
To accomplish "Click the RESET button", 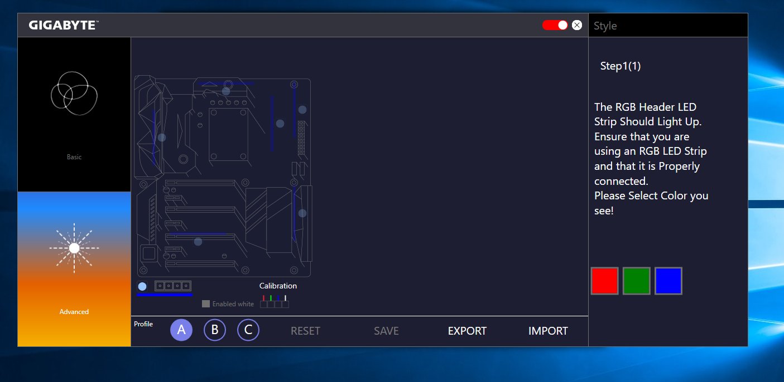I will pos(305,331).
